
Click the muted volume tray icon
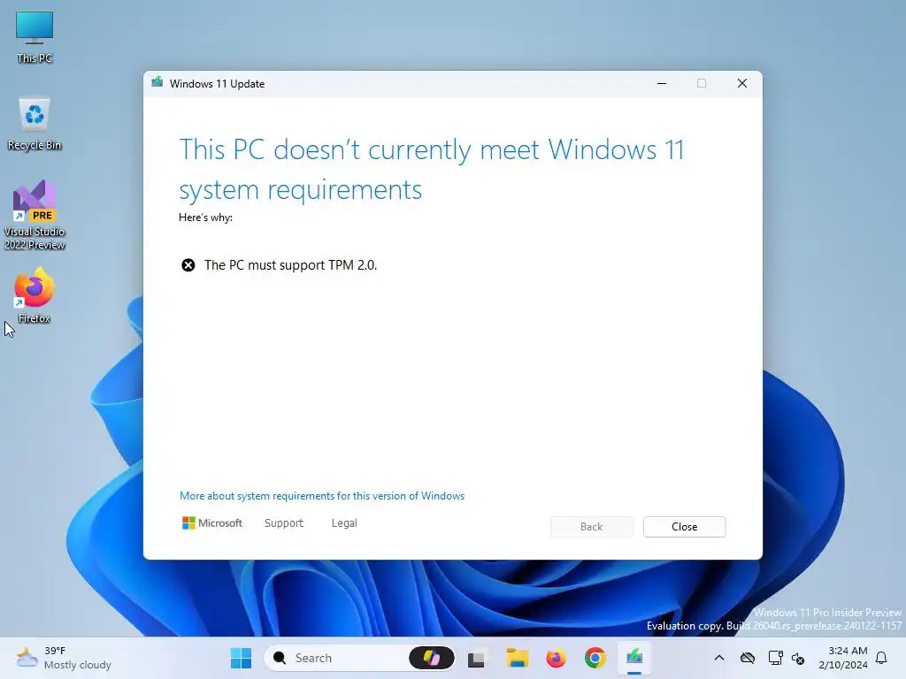(x=799, y=658)
